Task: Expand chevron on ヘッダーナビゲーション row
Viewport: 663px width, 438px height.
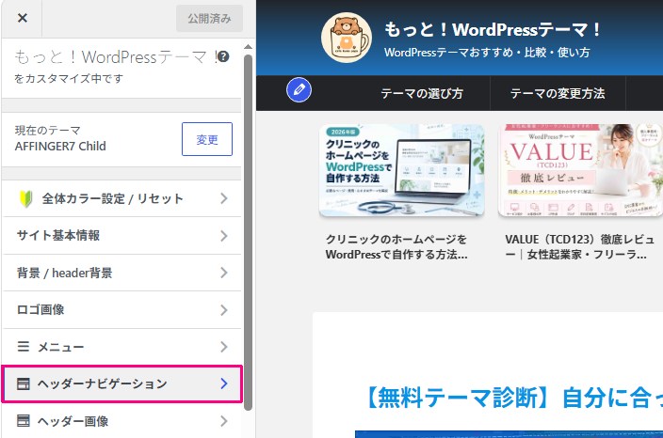Action: [224, 383]
